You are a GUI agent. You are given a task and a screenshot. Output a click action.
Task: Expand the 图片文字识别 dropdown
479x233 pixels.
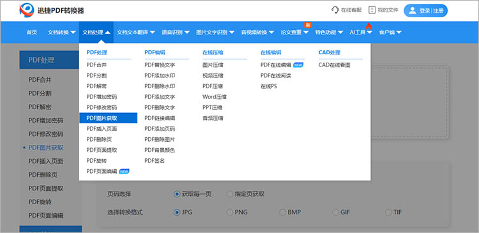215,32
